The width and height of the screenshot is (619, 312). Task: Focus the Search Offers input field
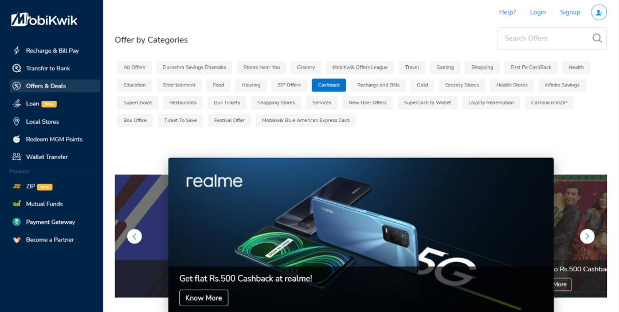point(551,38)
